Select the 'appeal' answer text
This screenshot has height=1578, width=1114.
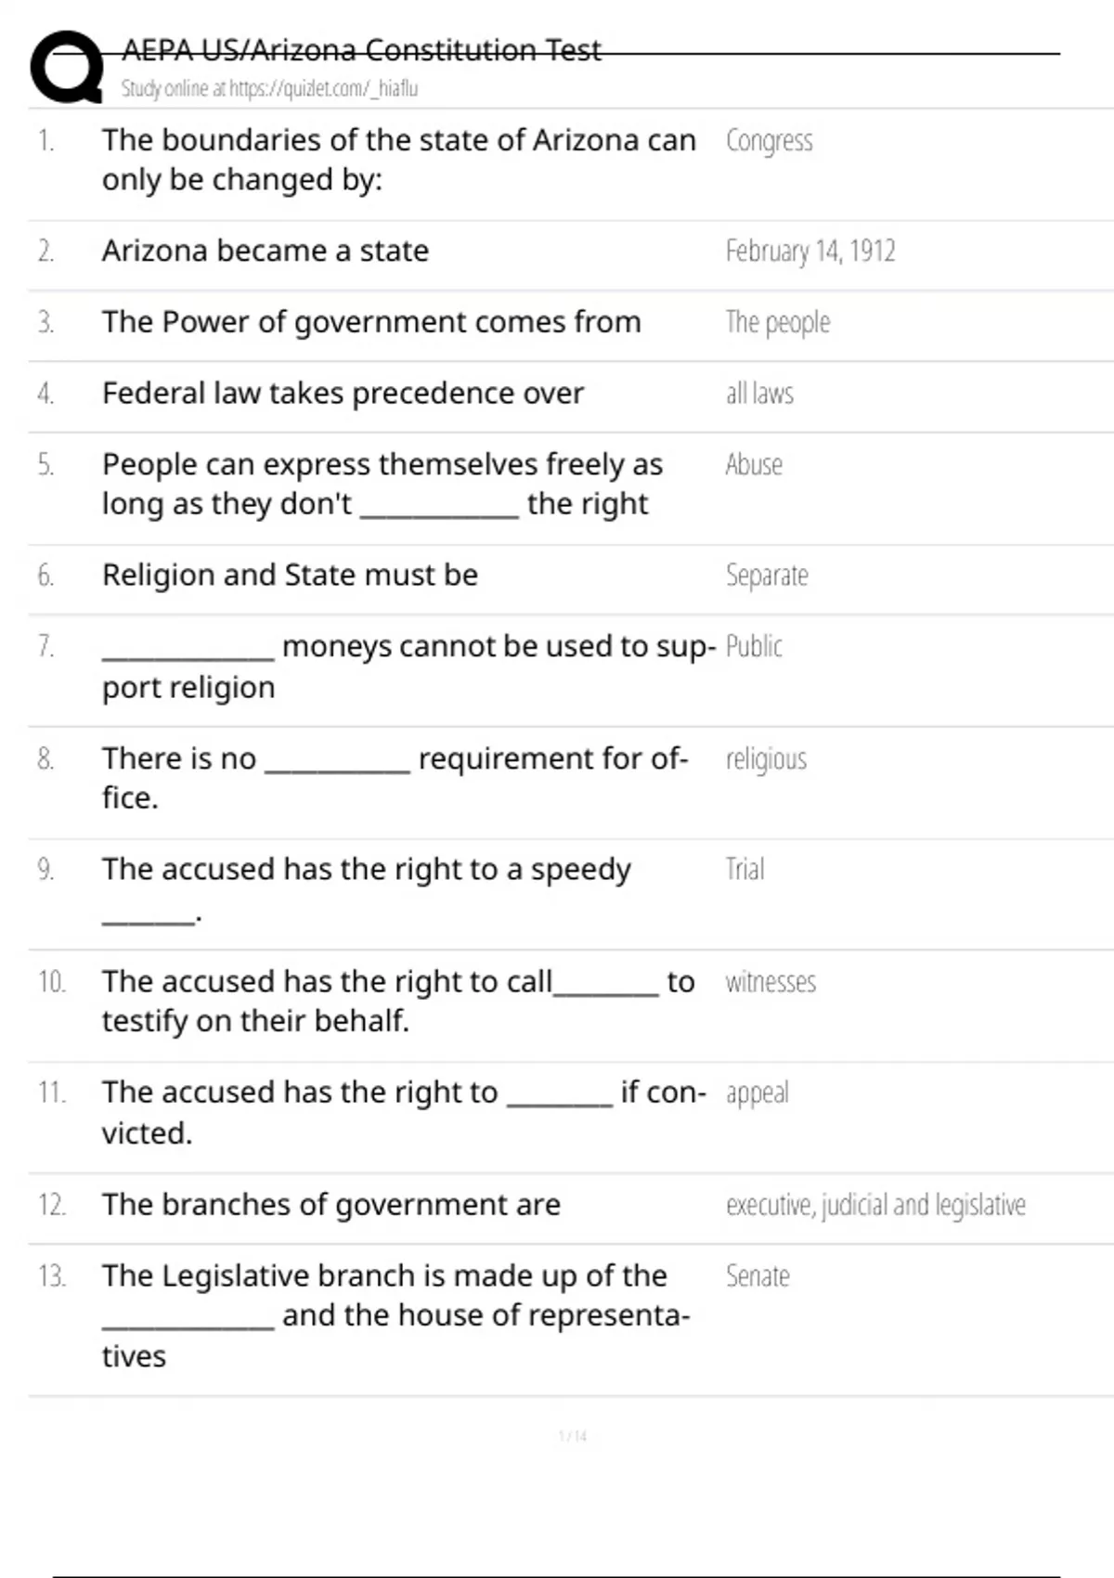point(757,1093)
